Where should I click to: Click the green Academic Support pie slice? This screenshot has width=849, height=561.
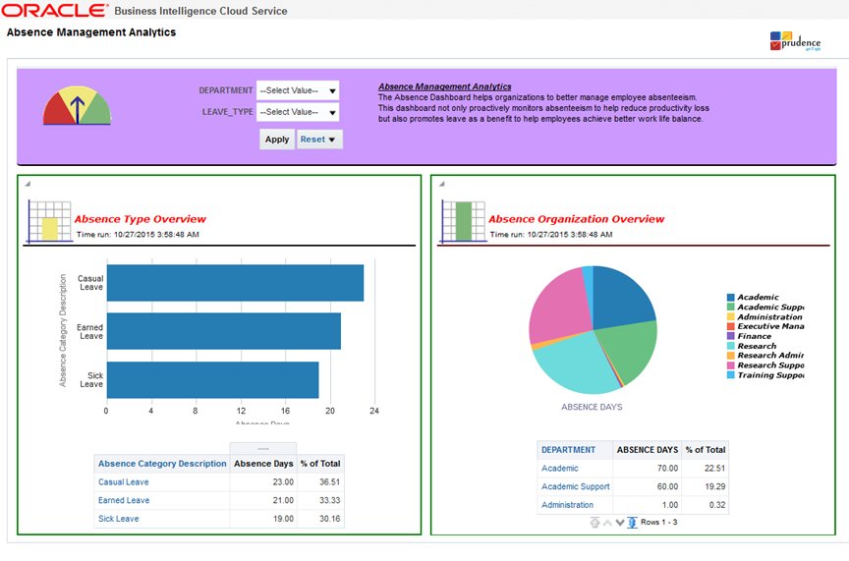628,351
